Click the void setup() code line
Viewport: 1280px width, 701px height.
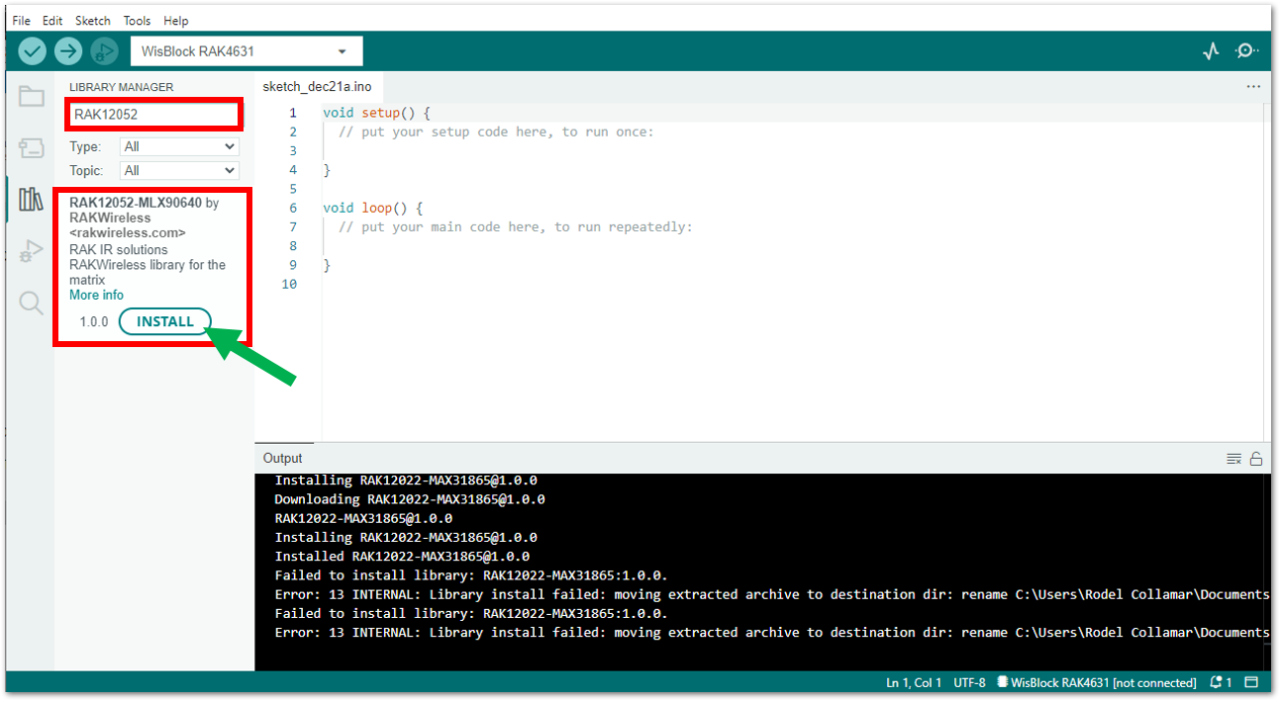[x=376, y=113]
